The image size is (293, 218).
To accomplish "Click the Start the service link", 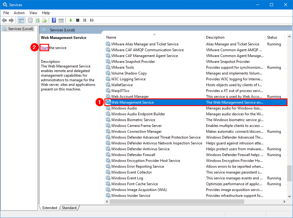I will pos(45,48).
